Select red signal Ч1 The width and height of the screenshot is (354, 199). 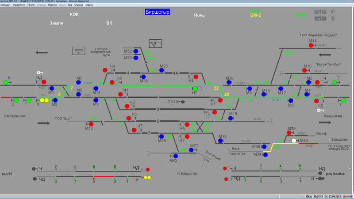coord(120,94)
